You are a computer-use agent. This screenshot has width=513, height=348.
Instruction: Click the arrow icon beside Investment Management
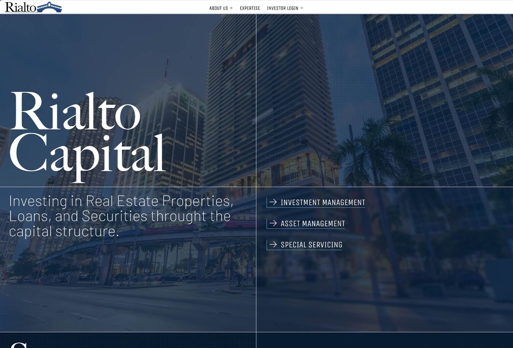tap(273, 202)
